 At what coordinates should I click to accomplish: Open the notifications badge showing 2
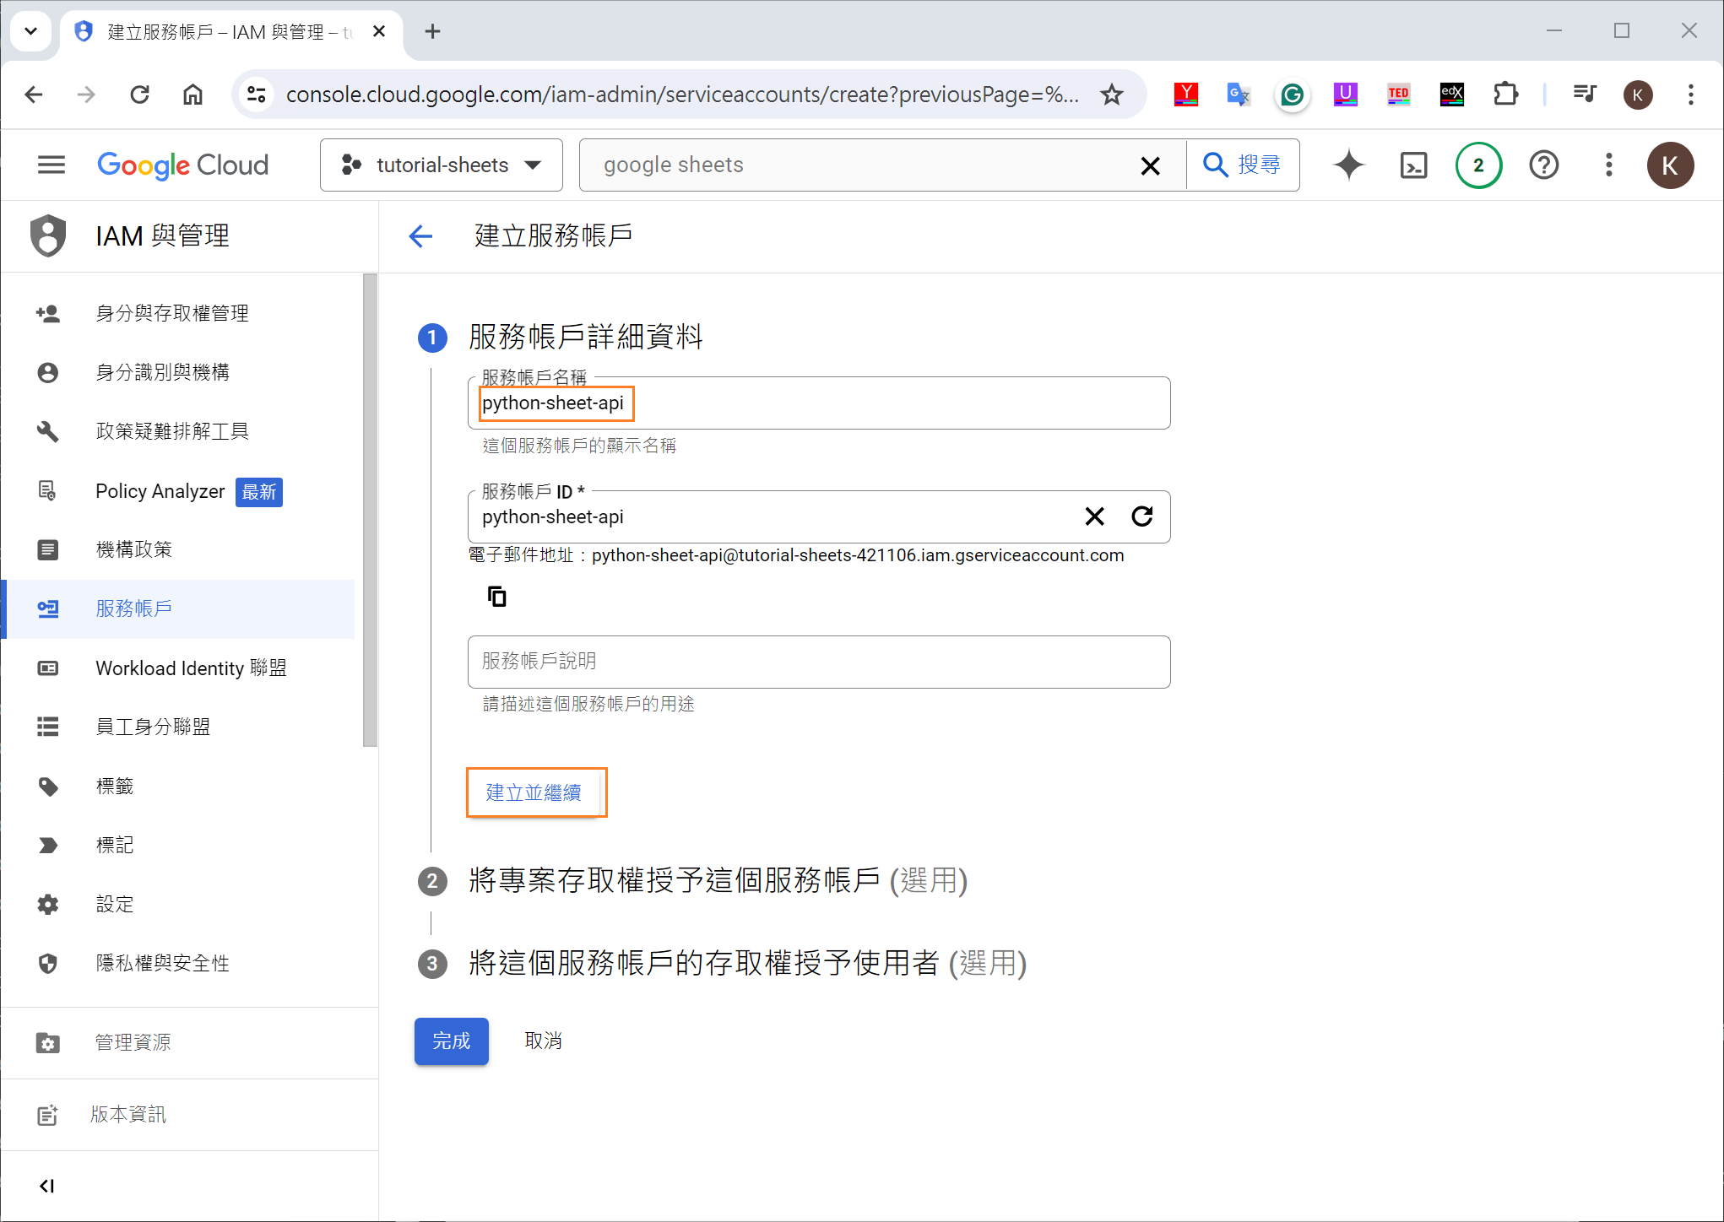[1478, 165]
